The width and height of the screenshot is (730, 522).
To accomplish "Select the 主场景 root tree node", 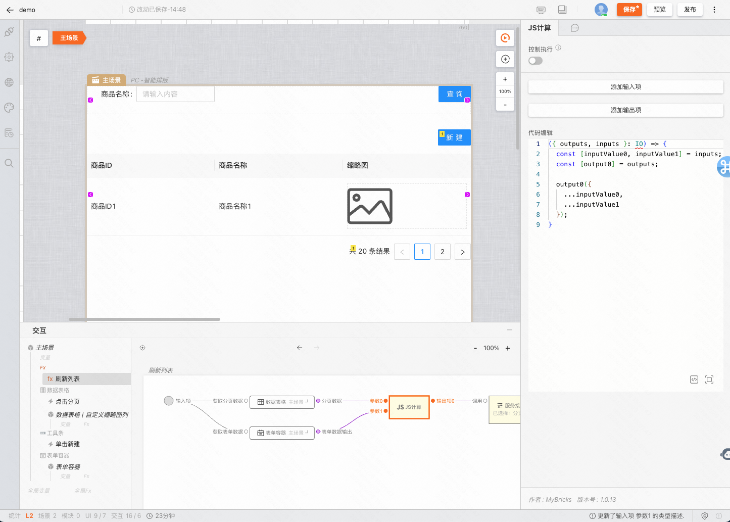I will 41,348.
